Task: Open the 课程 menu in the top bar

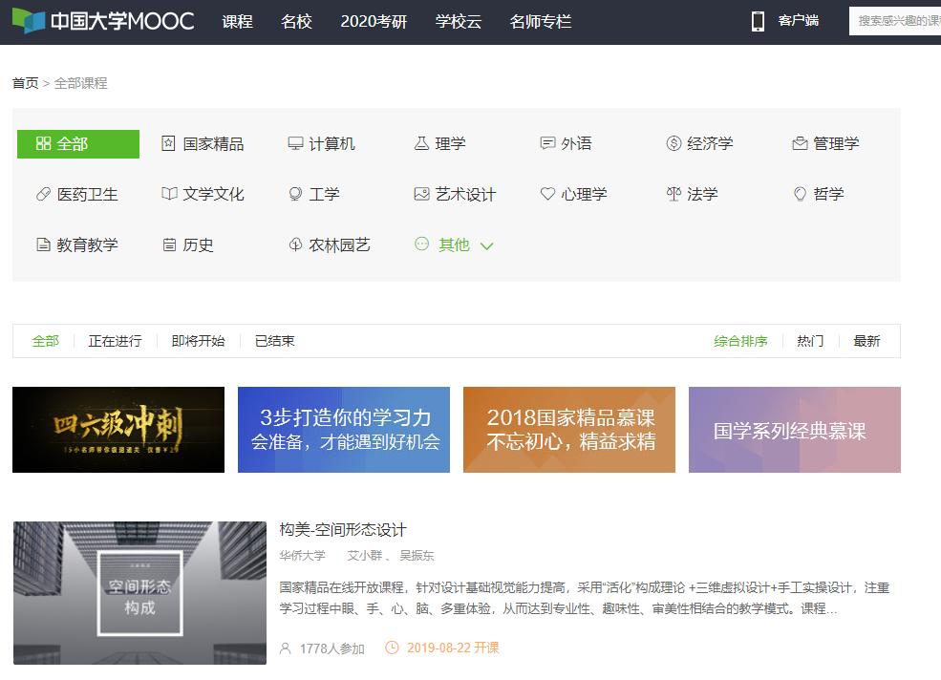Action: coord(237,20)
